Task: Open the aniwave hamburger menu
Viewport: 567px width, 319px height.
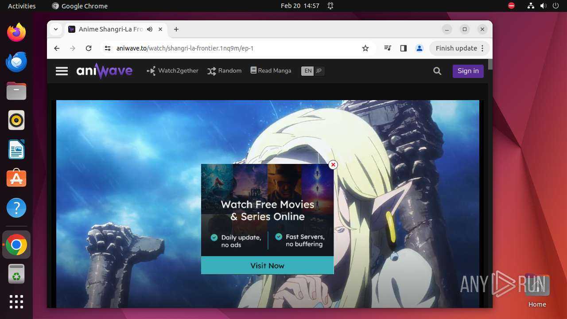Action: 62,71
